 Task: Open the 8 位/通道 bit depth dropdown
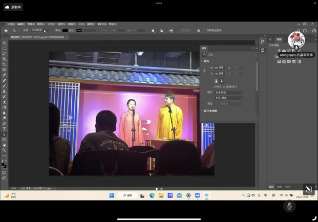[228, 98]
